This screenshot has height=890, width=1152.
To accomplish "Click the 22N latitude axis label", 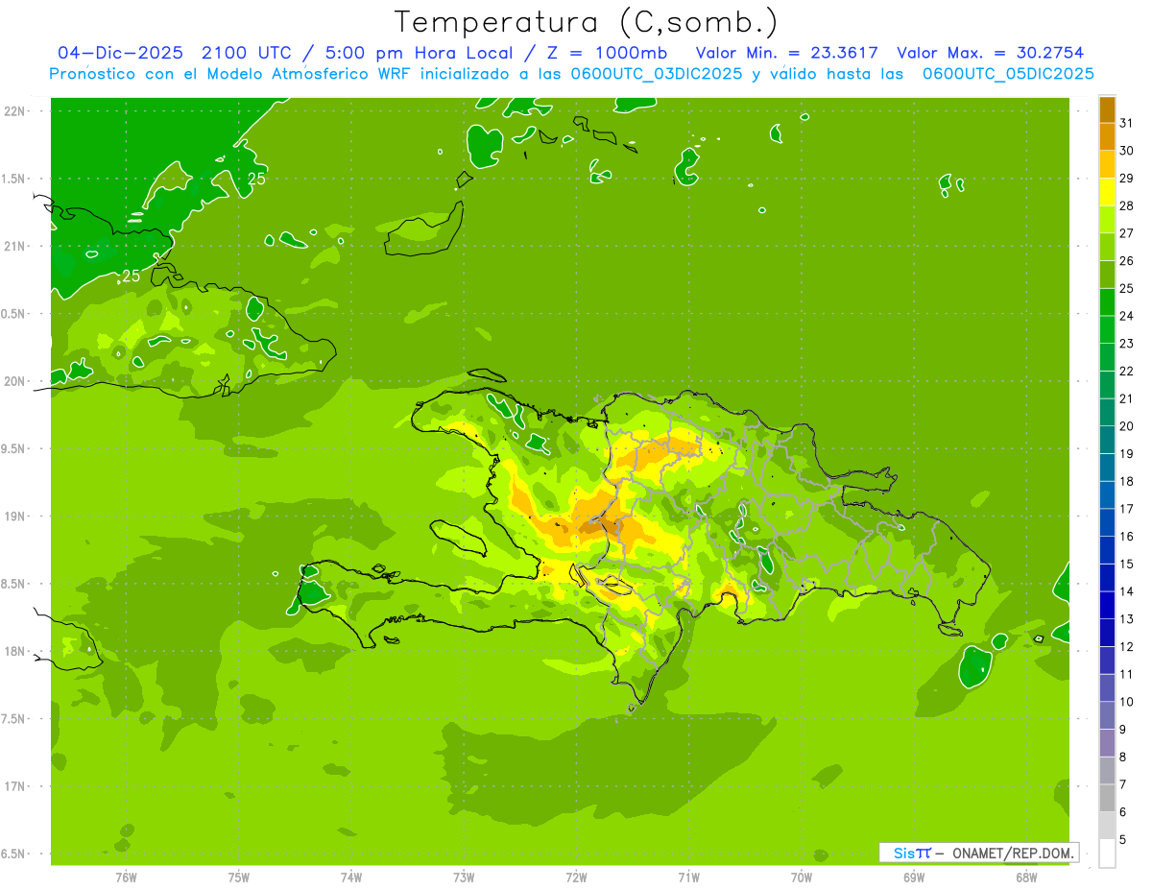I will point(13,111).
